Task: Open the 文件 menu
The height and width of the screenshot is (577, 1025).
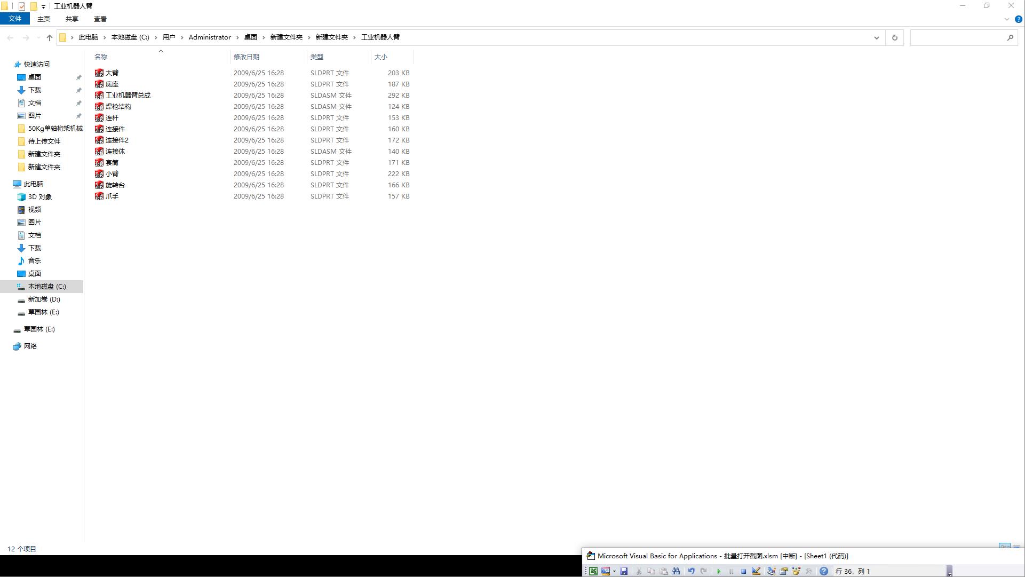Action: coord(15,19)
